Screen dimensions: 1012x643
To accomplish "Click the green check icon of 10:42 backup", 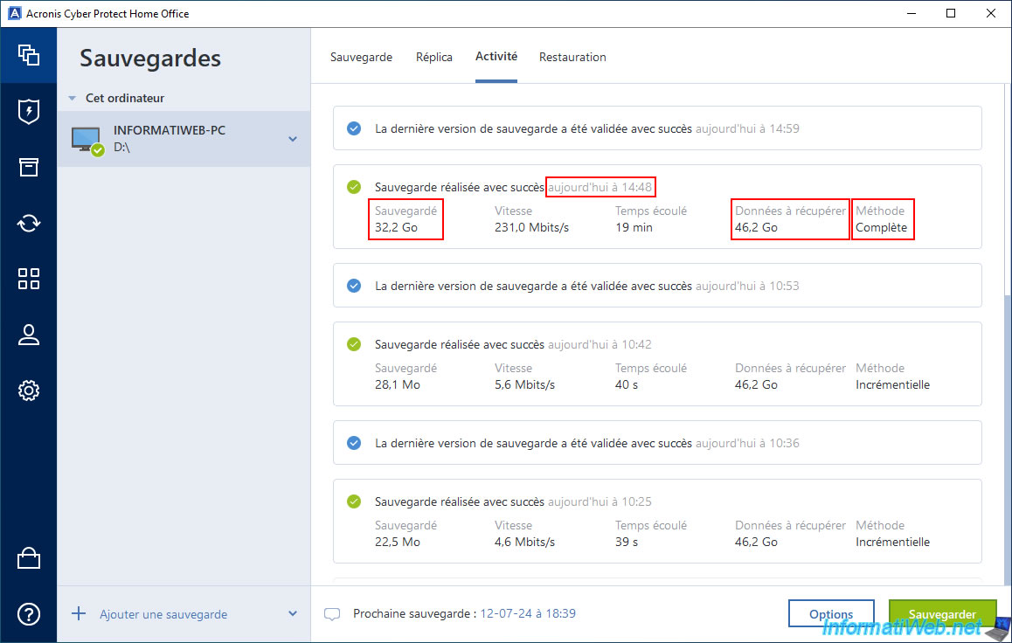I will coord(354,344).
